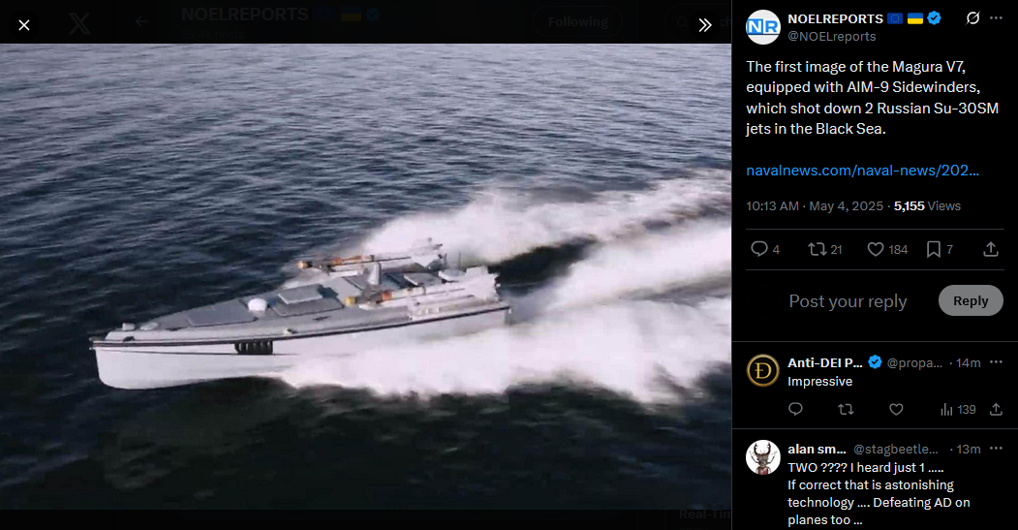Open NOELREPORTS profile avatar
Image resolution: width=1018 pixels, height=530 pixels.
point(763,27)
